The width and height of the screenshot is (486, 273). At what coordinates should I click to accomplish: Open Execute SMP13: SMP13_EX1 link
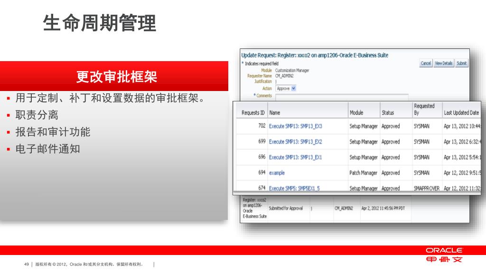tap(295, 157)
